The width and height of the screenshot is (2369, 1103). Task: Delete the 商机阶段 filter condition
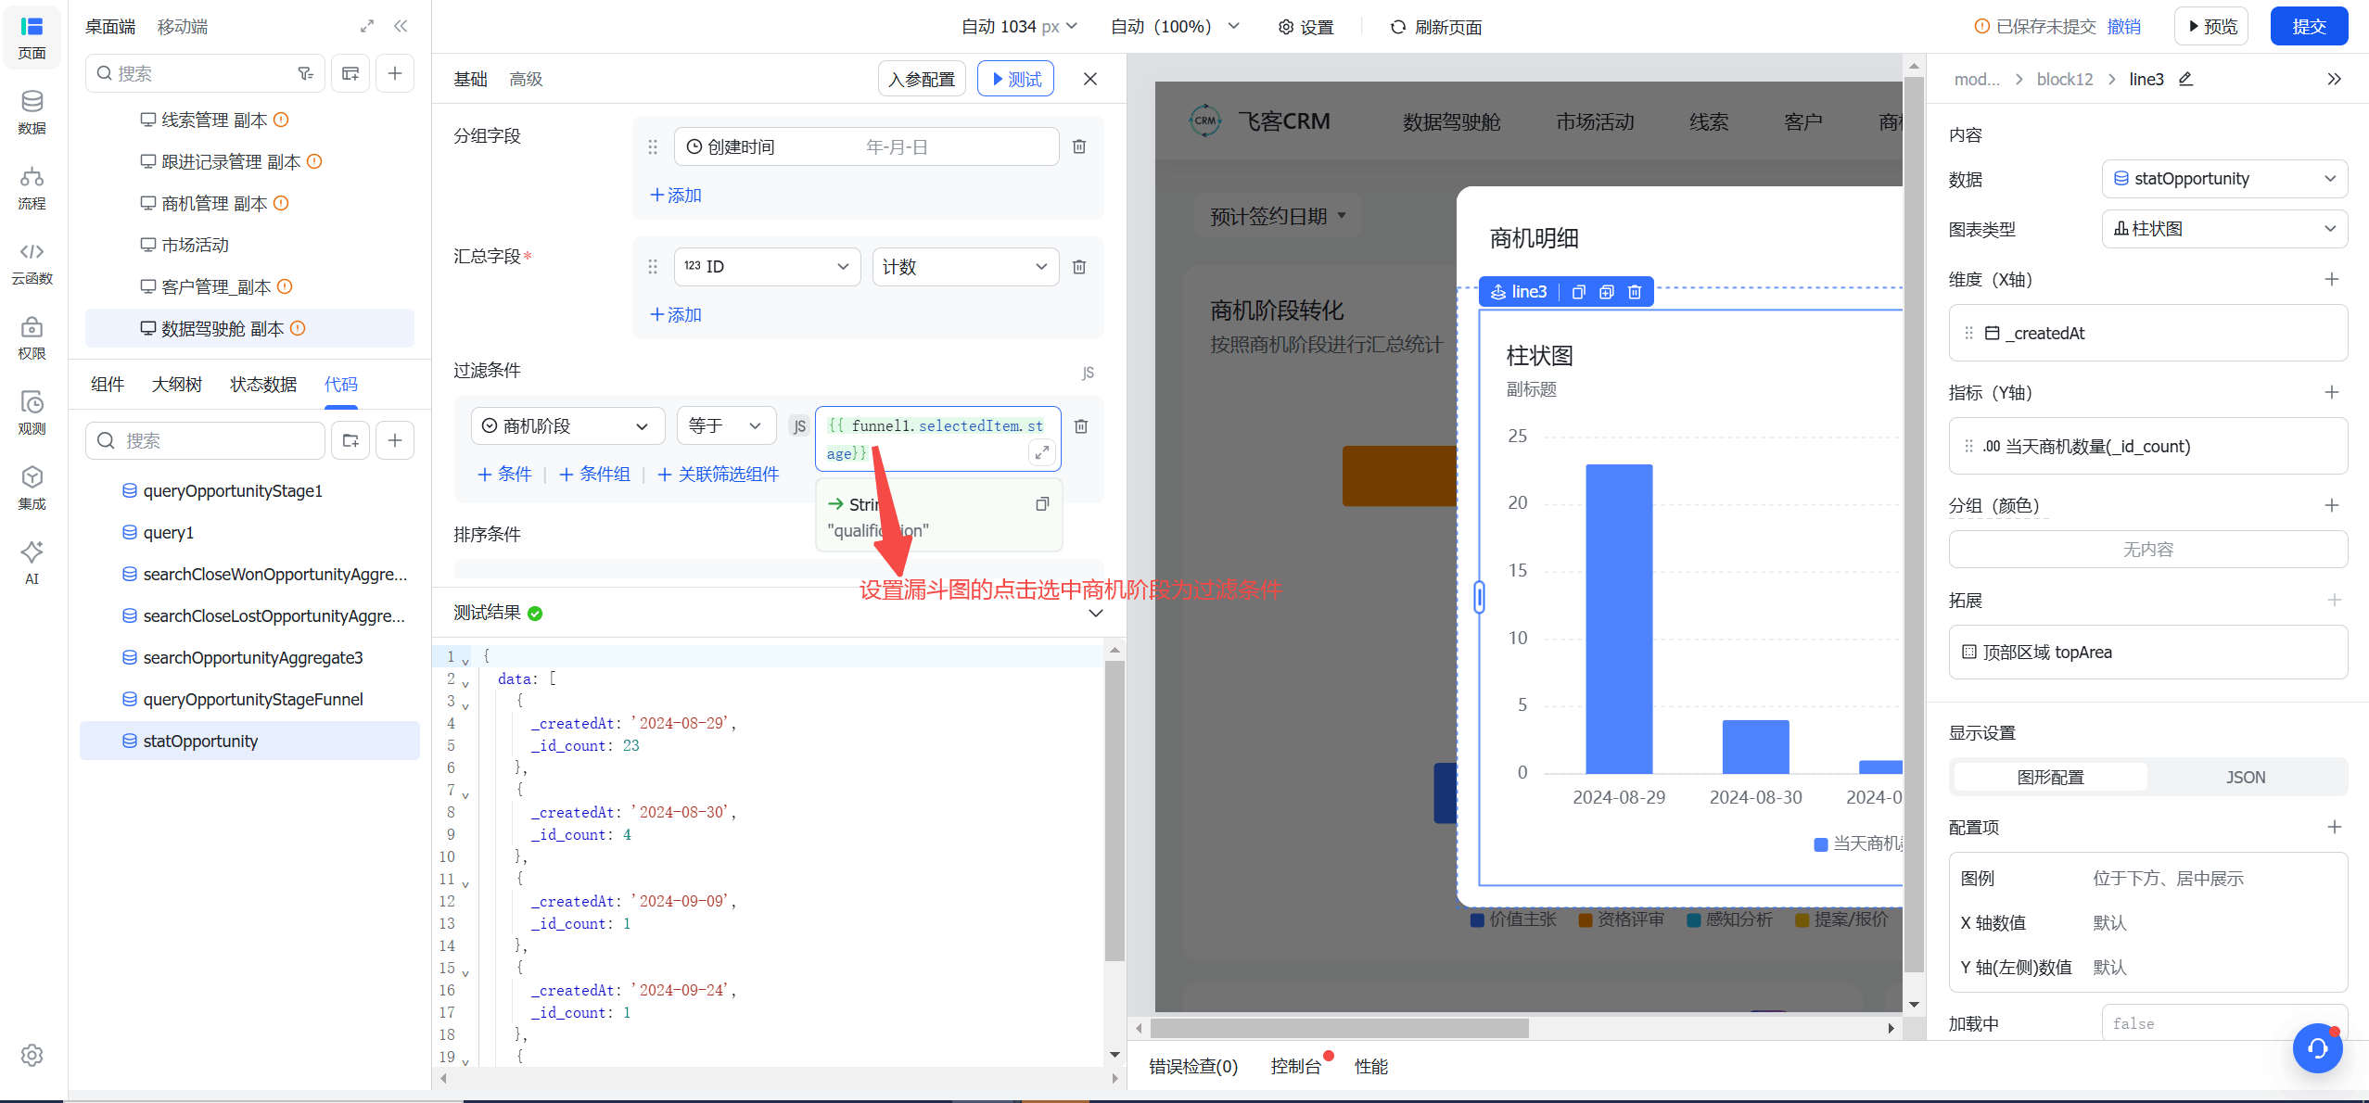pyautogui.click(x=1081, y=426)
